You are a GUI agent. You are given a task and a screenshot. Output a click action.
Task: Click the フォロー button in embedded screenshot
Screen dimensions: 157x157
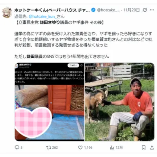coord(73,66)
